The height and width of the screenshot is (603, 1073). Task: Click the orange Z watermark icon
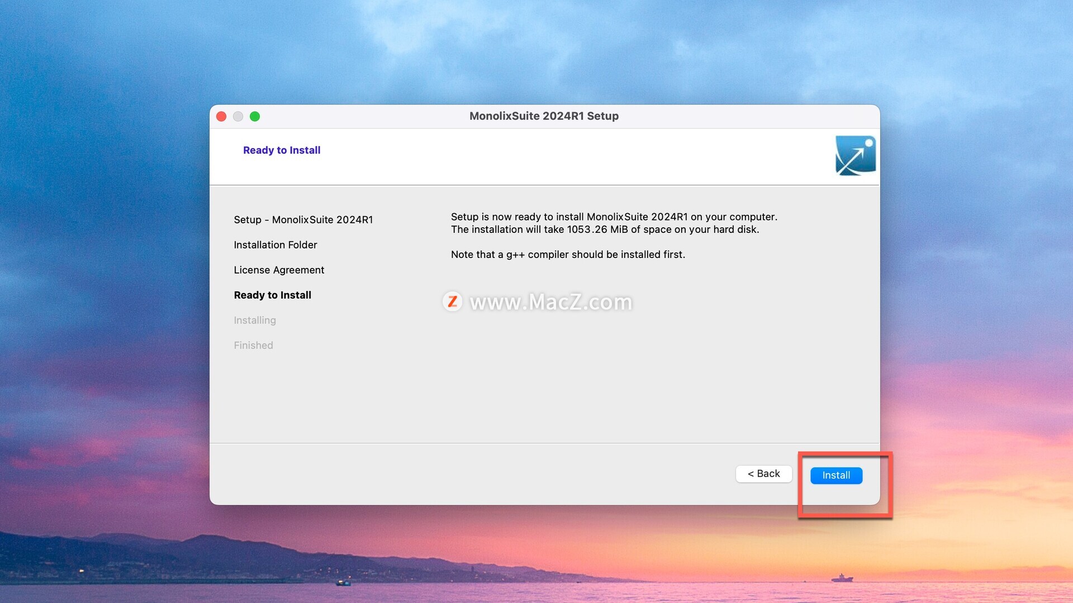pos(452,301)
